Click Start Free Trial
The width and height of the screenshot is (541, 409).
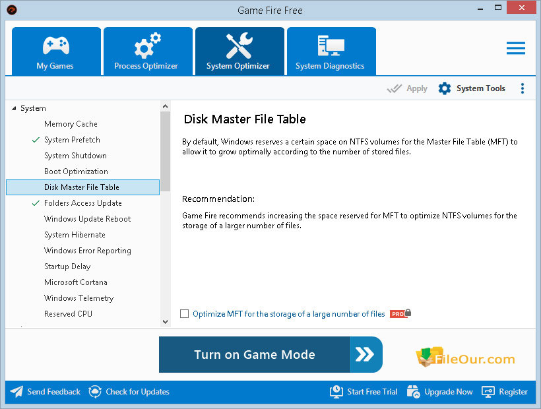364,392
